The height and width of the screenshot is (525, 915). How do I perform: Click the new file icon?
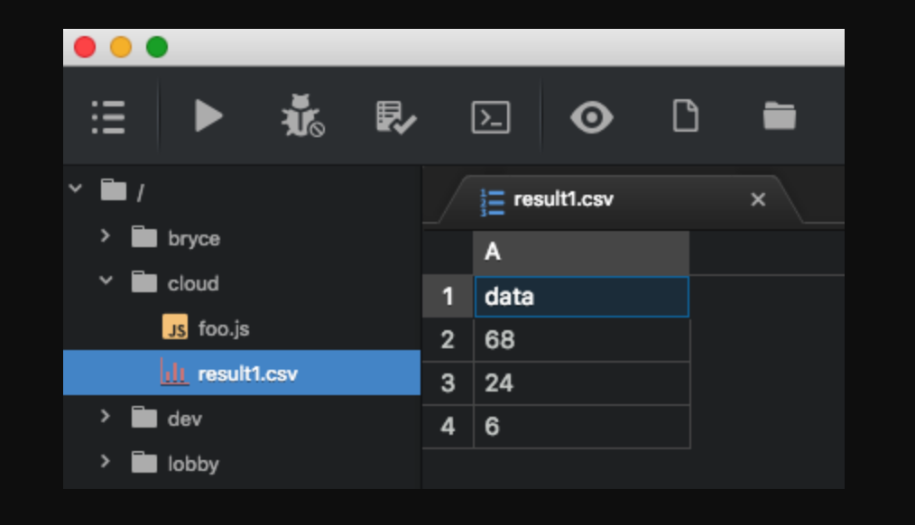click(686, 116)
